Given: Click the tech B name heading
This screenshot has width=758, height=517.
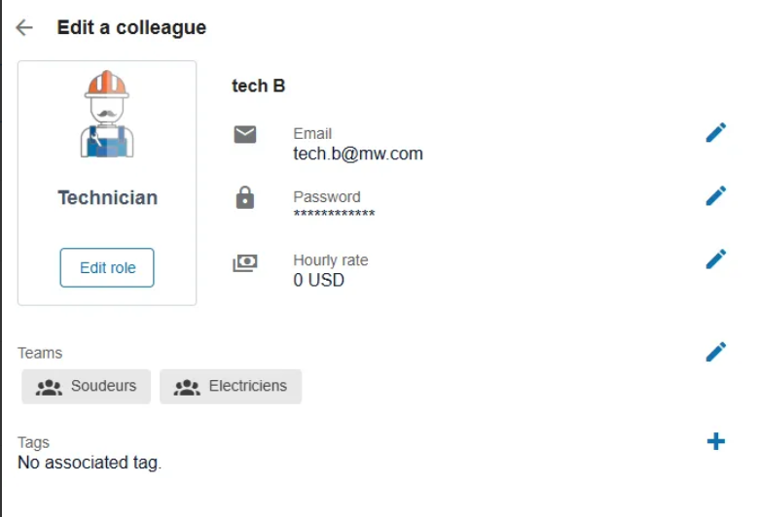Looking at the screenshot, I should click(x=259, y=86).
